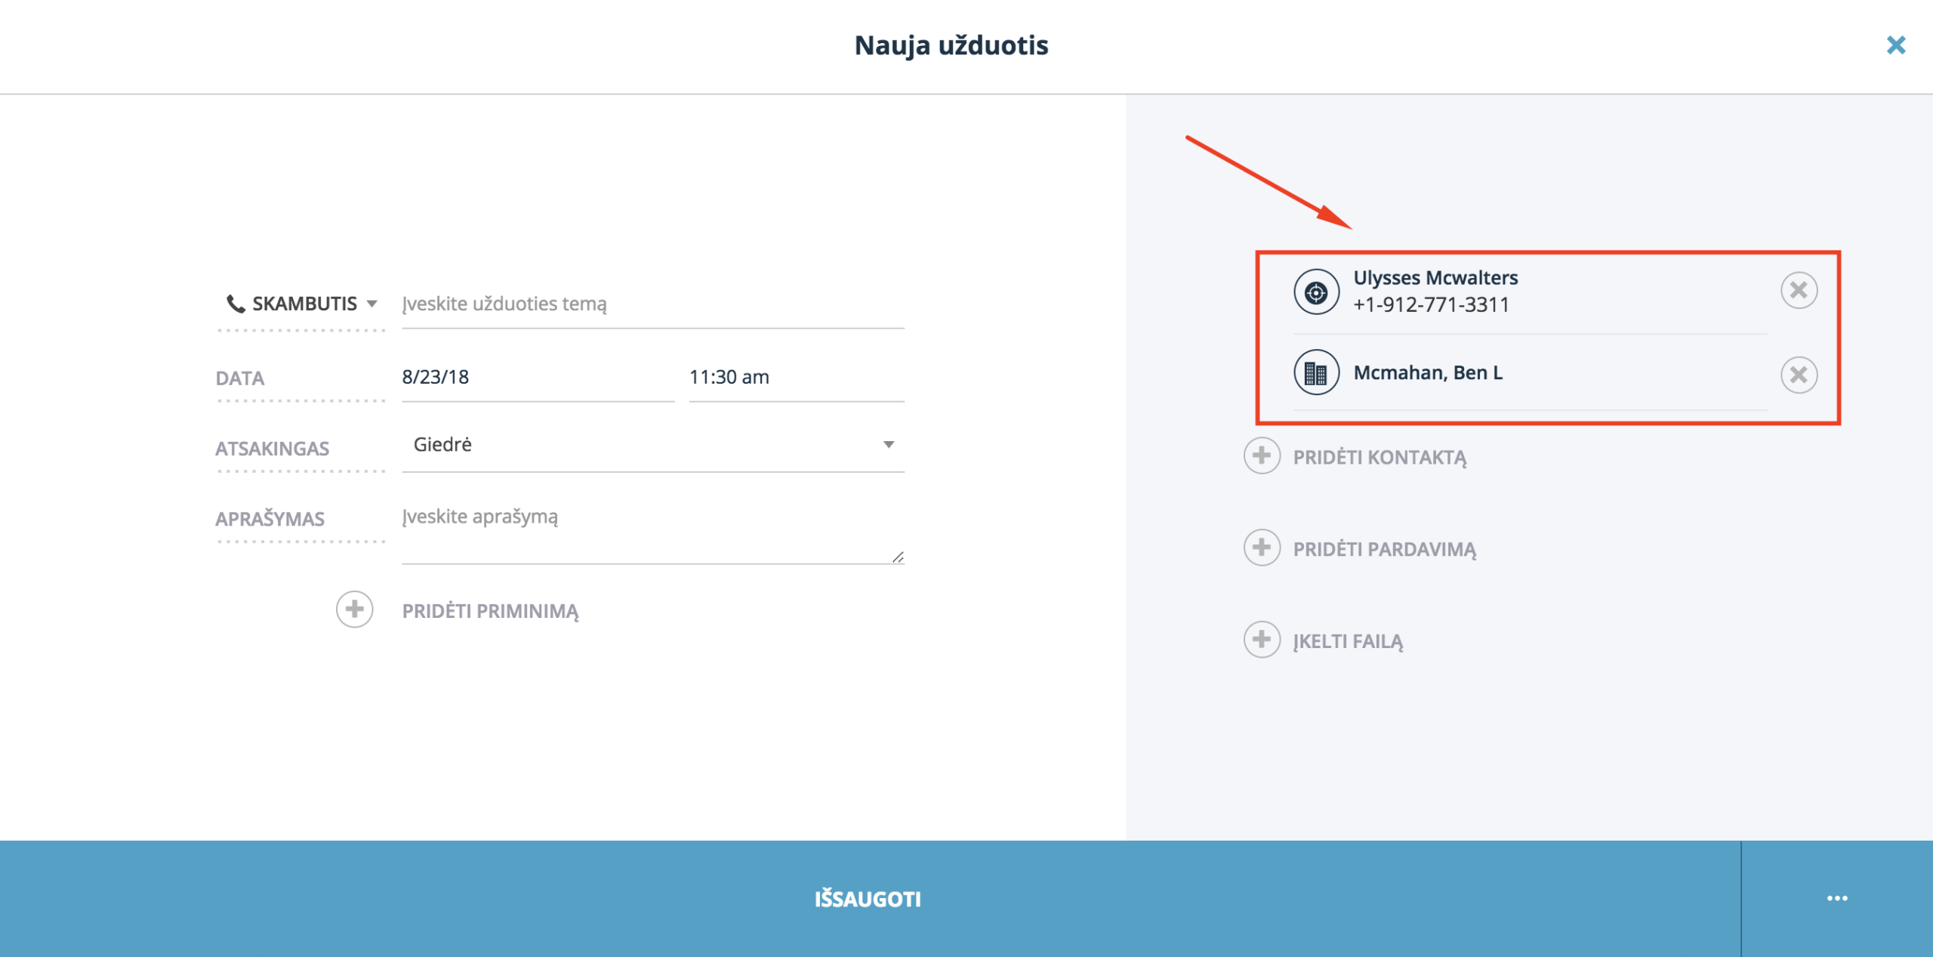Open Mcmahan, Ben L company entry
The image size is (1933, 957).
(x=1428, y=373)
